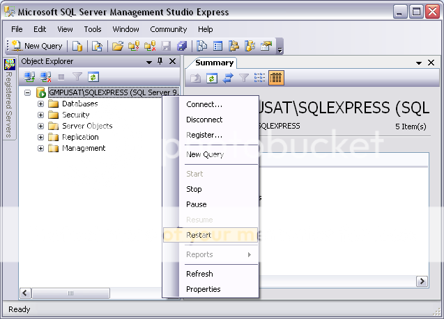Choose New Query in context menu
The width and height of the screenshot is (444, 319).
click(x=210, y=154)
